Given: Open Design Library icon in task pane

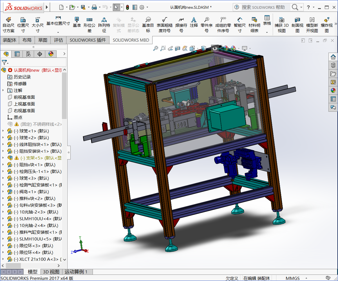Looking at the screenshot, I should 333,65.
